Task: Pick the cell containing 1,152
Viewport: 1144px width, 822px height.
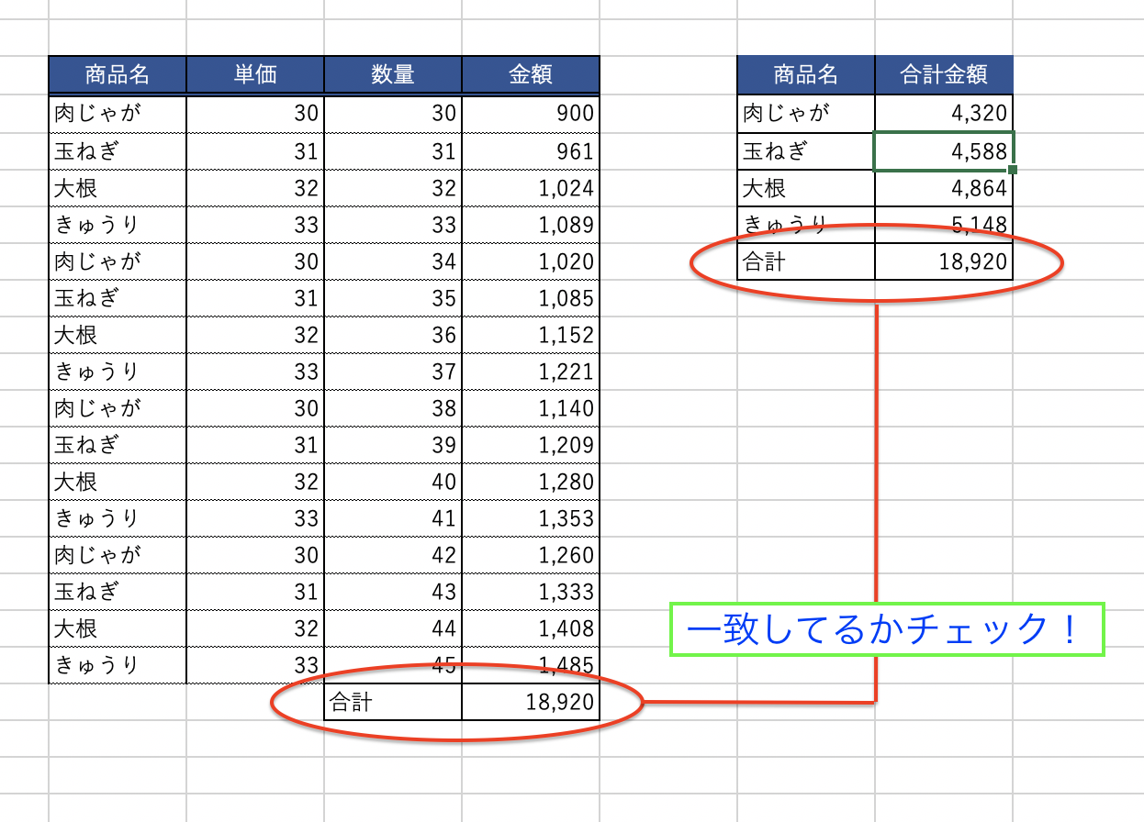Action: pos(531,335)
